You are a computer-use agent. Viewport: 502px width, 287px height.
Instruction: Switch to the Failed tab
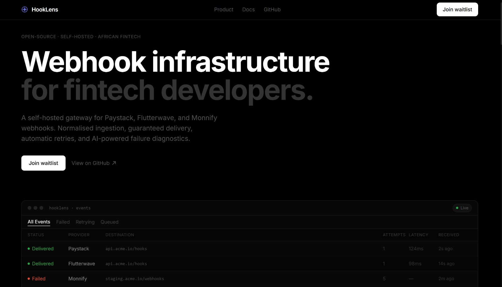click(x=63, y=222)
